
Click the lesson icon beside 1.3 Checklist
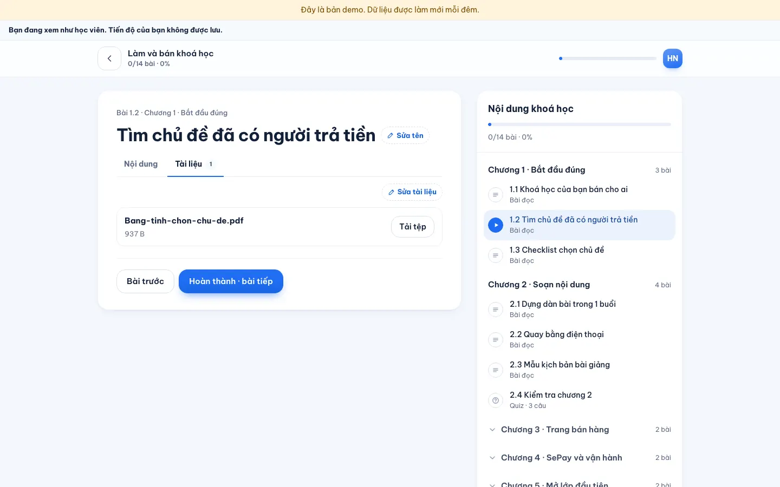click(x=496, y=255)
